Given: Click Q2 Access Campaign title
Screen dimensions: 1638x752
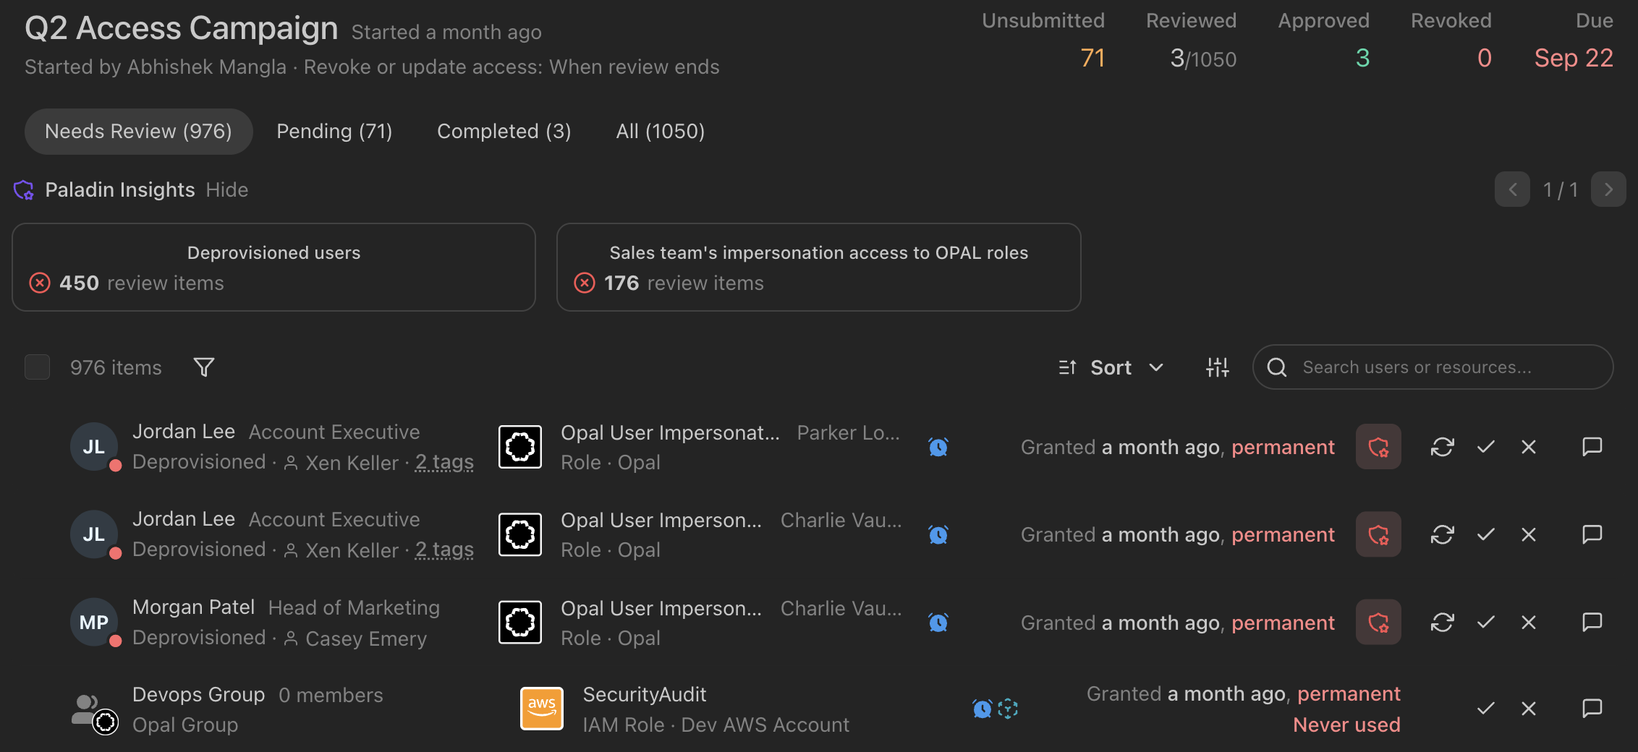Looking at the screenshot, I should [182, 28].
